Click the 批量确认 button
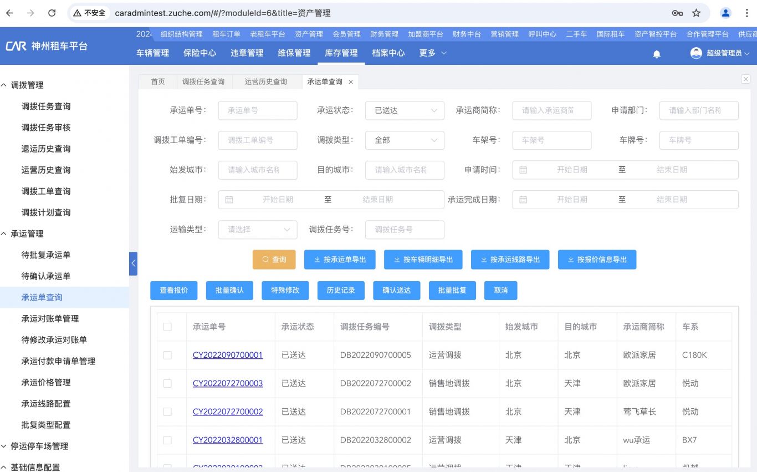Viewport: 757px width, 472px height. 229,291
